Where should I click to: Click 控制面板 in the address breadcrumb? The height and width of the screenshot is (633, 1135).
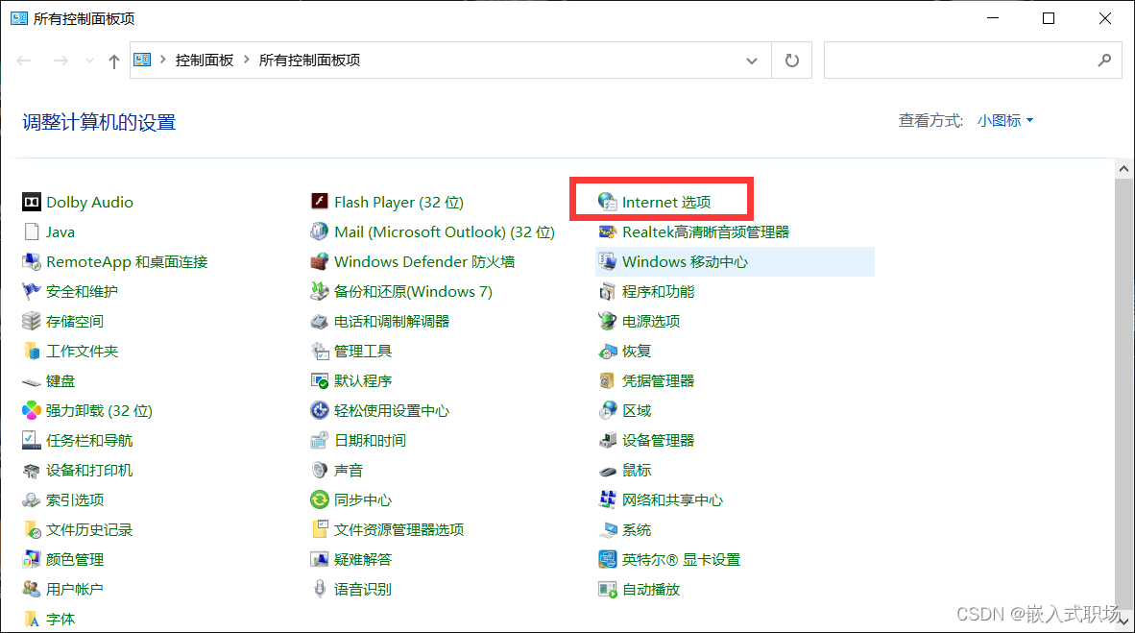click(x=205, y=61)
